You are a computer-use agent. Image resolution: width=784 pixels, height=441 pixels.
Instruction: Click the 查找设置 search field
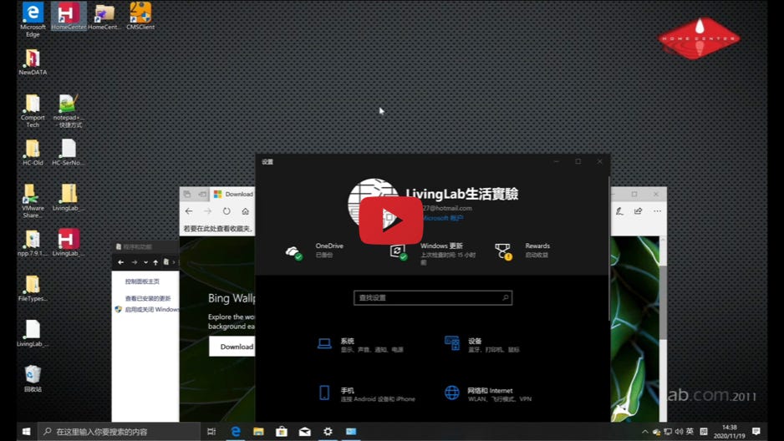(432, 297)
